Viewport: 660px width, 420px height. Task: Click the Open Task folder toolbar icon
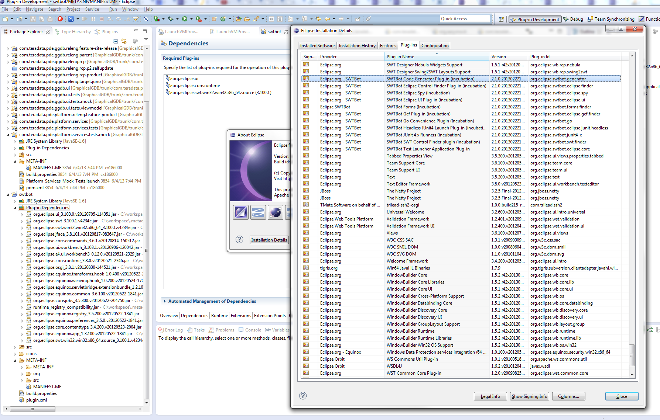coord(247,19)
